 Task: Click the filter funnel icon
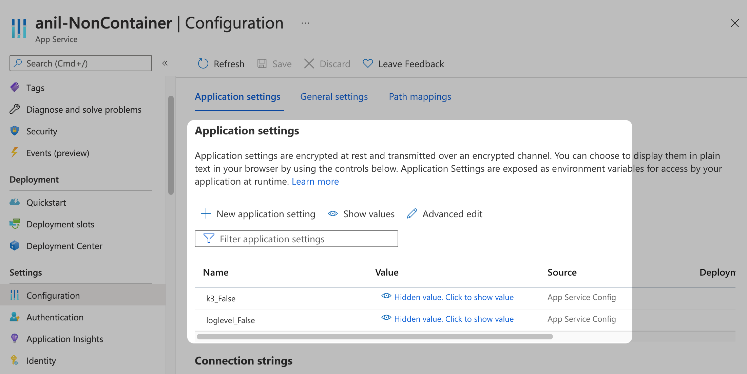(x=209, y=239)
